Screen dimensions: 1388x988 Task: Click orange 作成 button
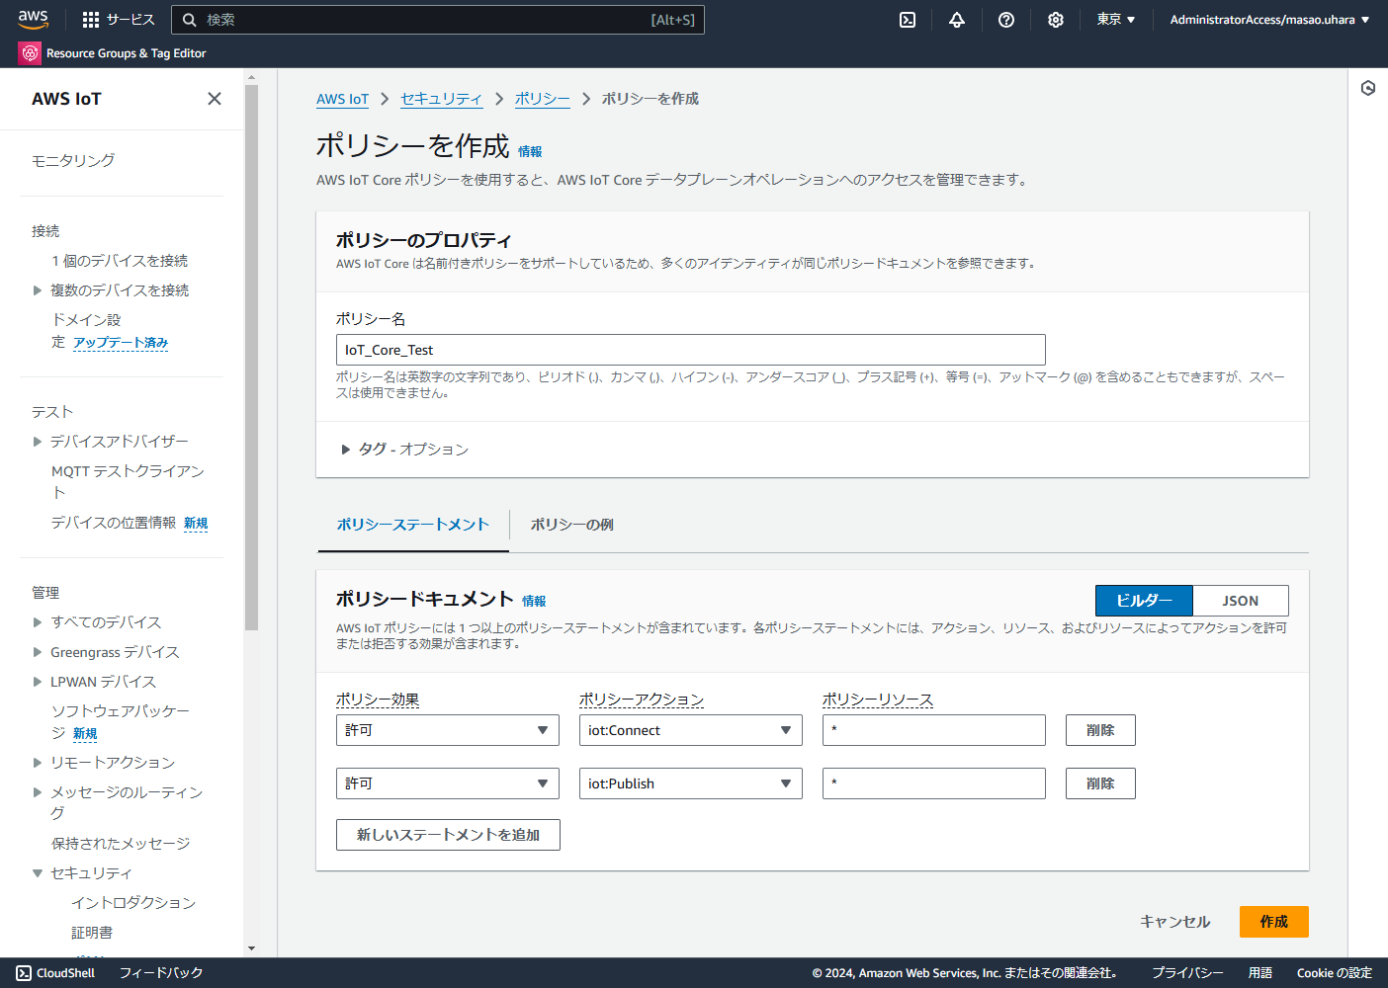click(1274, 922)
